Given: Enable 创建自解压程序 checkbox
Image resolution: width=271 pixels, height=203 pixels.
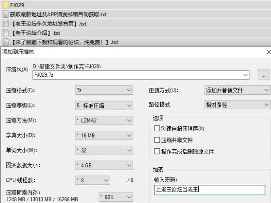Looking at the screenshot, I should tap(157, 129).
